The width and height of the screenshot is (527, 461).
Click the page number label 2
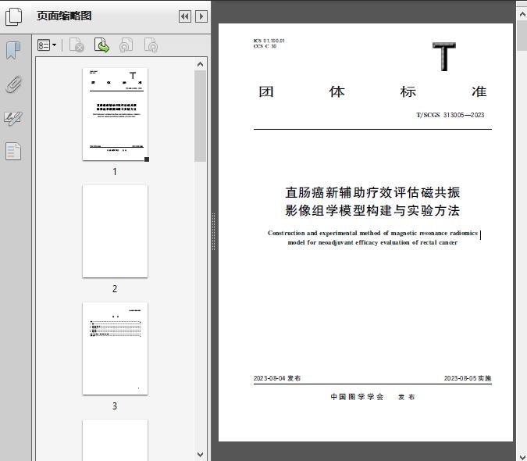[x=115, y=289]
